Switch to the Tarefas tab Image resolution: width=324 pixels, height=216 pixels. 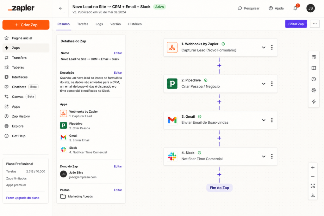click(83, 24)
